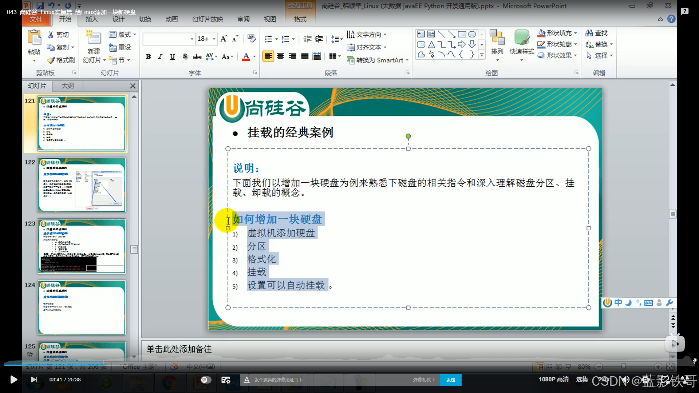Toggle the danmaku switch in video player

(x=206, y=380)
